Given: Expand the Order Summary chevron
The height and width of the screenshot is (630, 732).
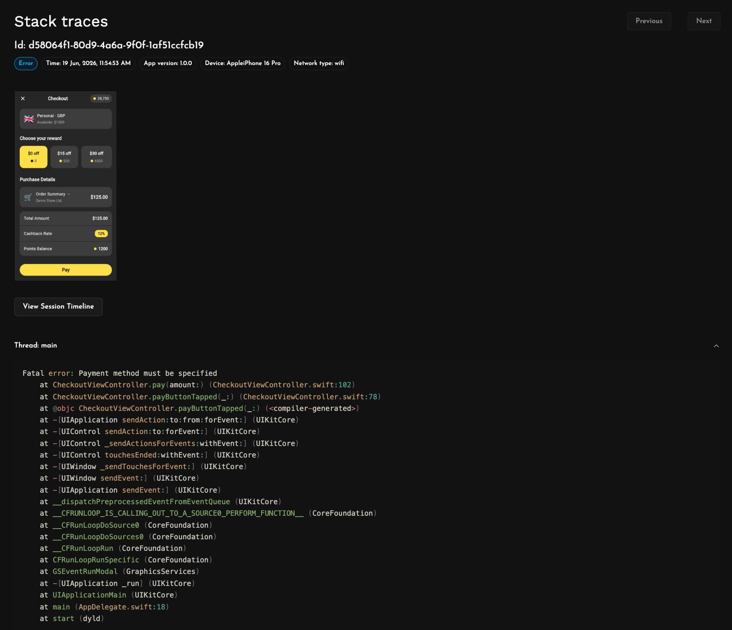Looking at the screenshot, I should [x=69, y=194].
